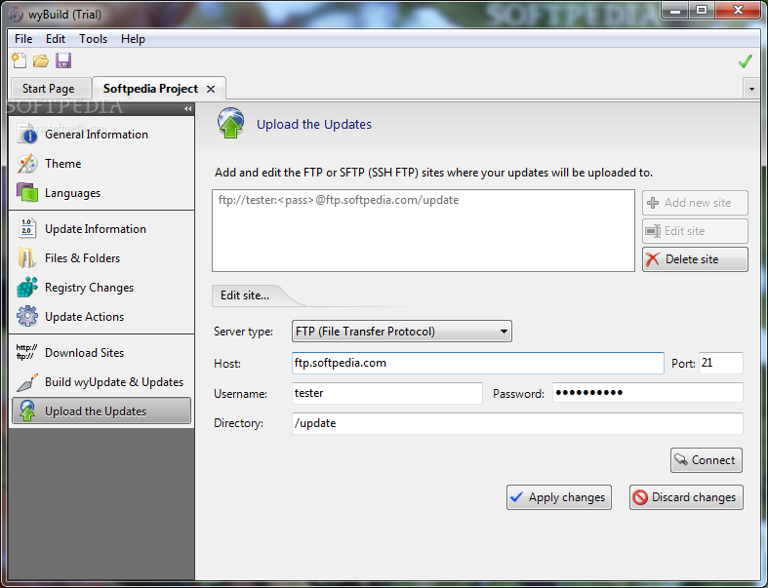Click in the Username field
The height and width of the screenshot is (588, 768).
[x=387, y=393]
